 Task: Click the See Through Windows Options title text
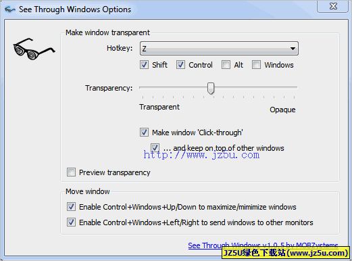click(x=75, y=9)
